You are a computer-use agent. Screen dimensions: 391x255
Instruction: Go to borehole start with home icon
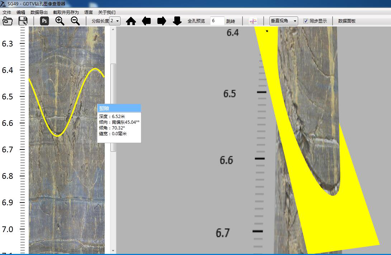pos(131,21)
